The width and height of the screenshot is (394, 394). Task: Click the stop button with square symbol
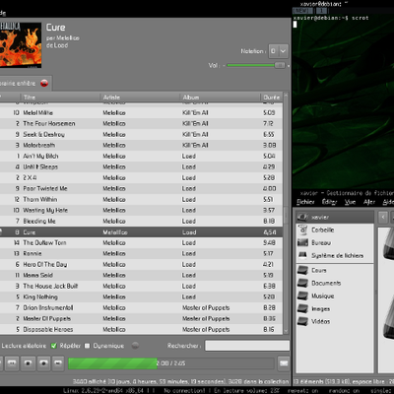tap(28, 363)
